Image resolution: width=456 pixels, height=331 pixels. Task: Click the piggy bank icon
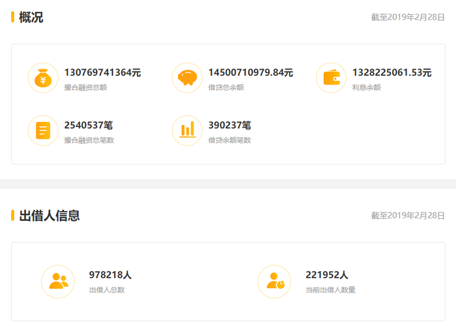pos(187,78)
